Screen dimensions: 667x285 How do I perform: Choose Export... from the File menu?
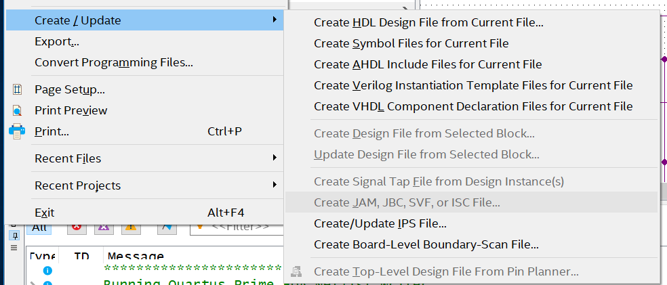tap(144, 41)
